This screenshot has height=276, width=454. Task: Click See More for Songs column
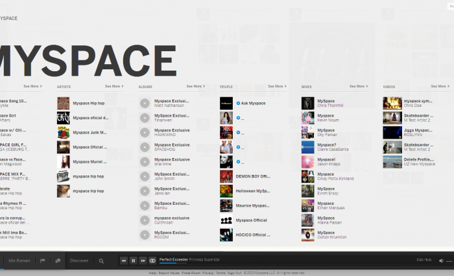coord(32,86)
